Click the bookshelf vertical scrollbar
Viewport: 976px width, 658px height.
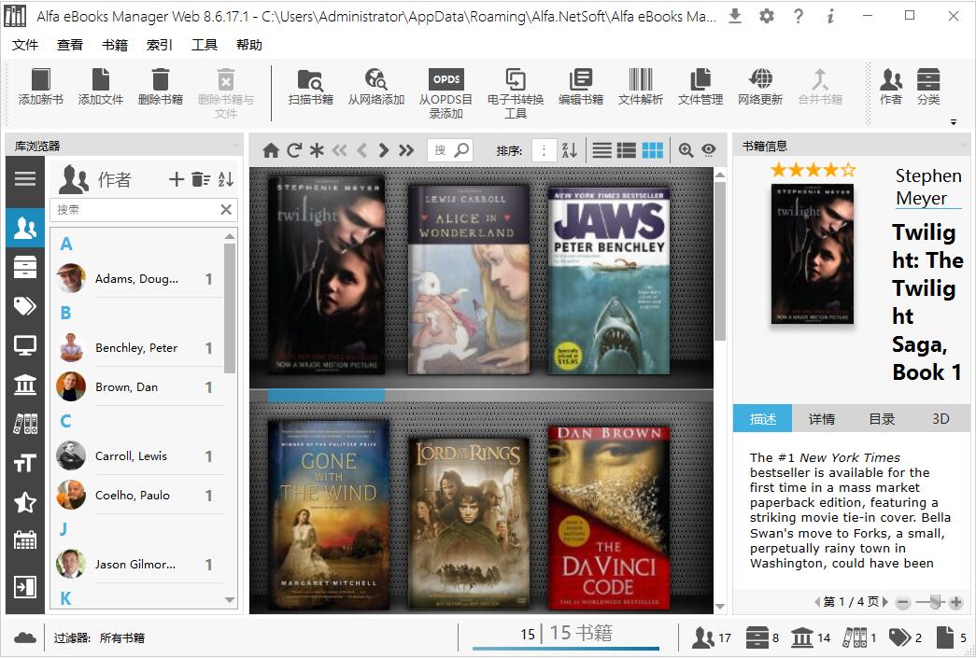tap(720, 261)
